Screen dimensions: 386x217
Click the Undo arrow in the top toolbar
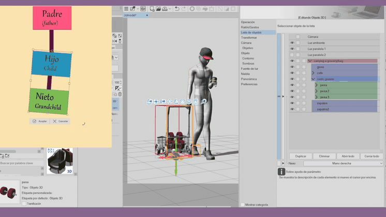[176, 9]
